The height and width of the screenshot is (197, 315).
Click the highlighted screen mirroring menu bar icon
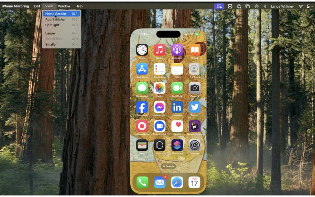219,6
